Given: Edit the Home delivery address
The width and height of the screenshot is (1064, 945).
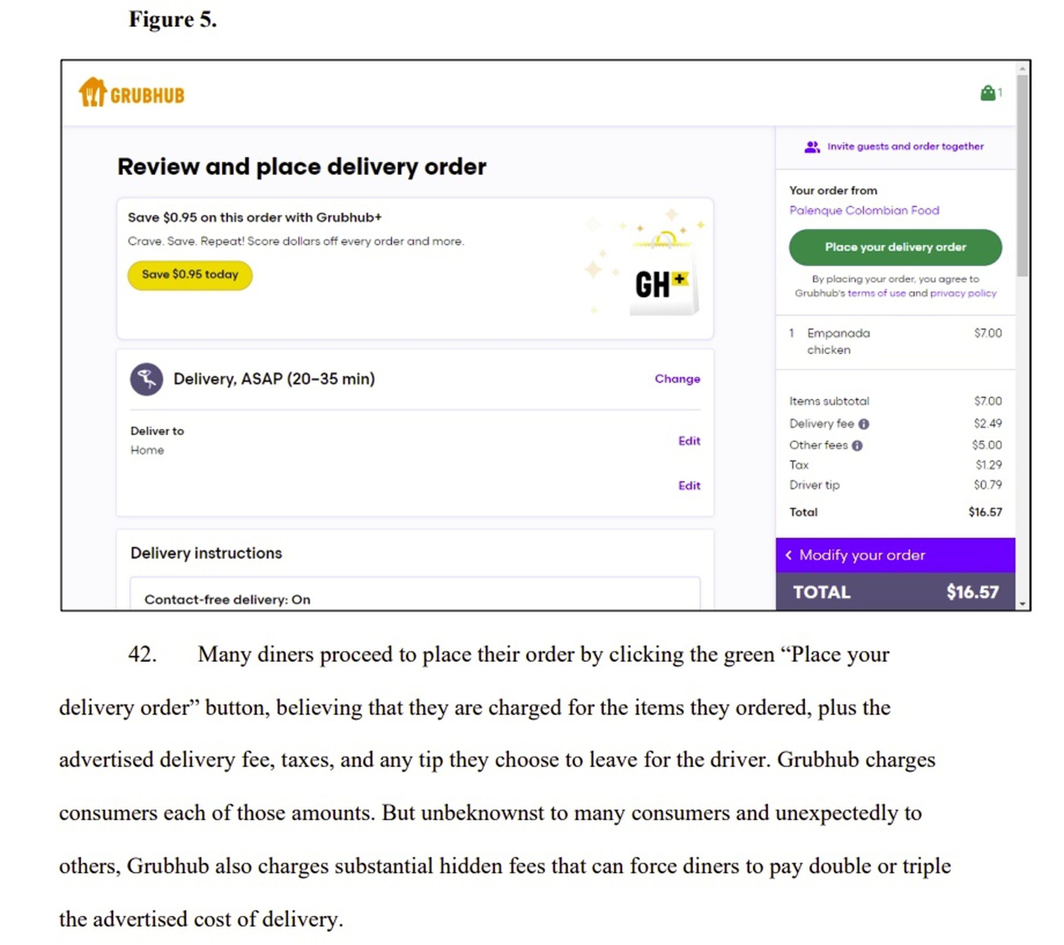Looking at the screenshot, I should (689, 441).
